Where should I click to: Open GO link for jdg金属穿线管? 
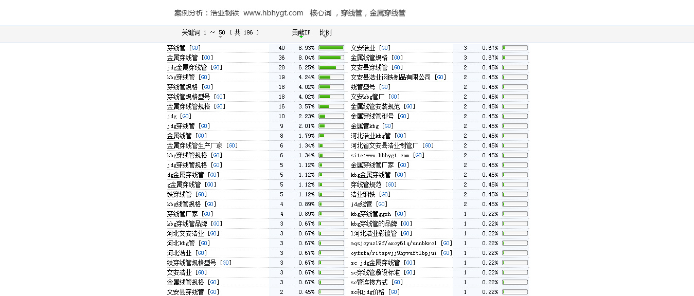216,67
